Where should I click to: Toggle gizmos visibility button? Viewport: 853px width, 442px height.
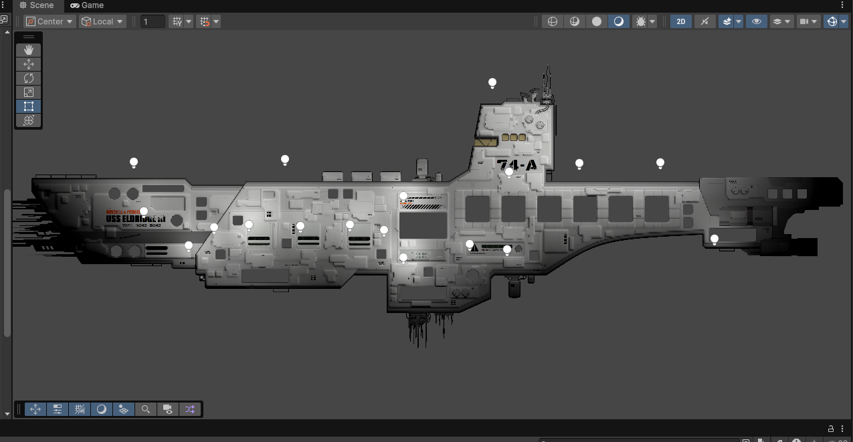[x=832, y=21]
